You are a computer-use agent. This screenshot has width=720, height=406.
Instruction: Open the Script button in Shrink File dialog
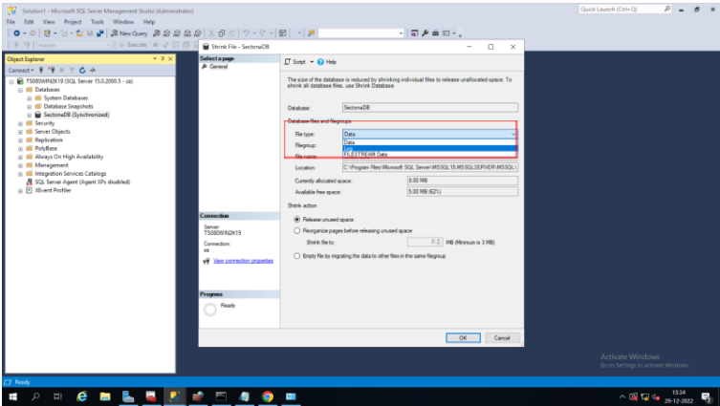[297, 61]
